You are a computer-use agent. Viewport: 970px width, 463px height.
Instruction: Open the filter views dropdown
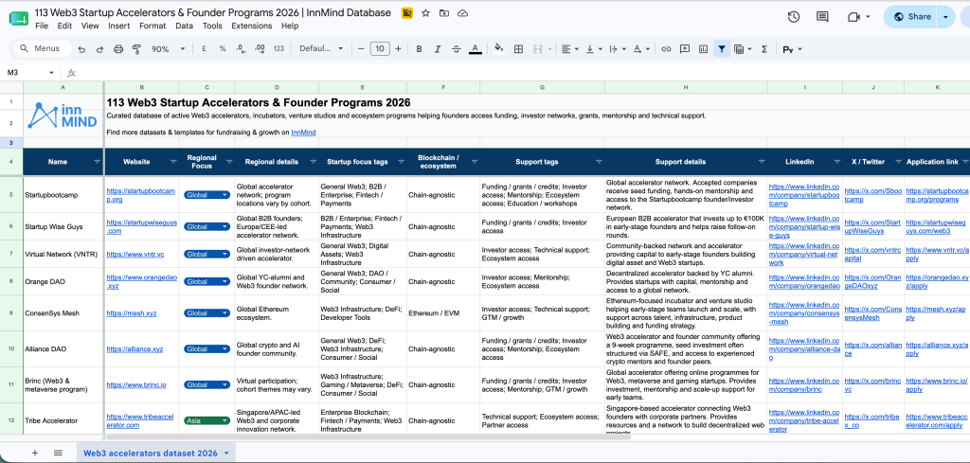(743, 49)
